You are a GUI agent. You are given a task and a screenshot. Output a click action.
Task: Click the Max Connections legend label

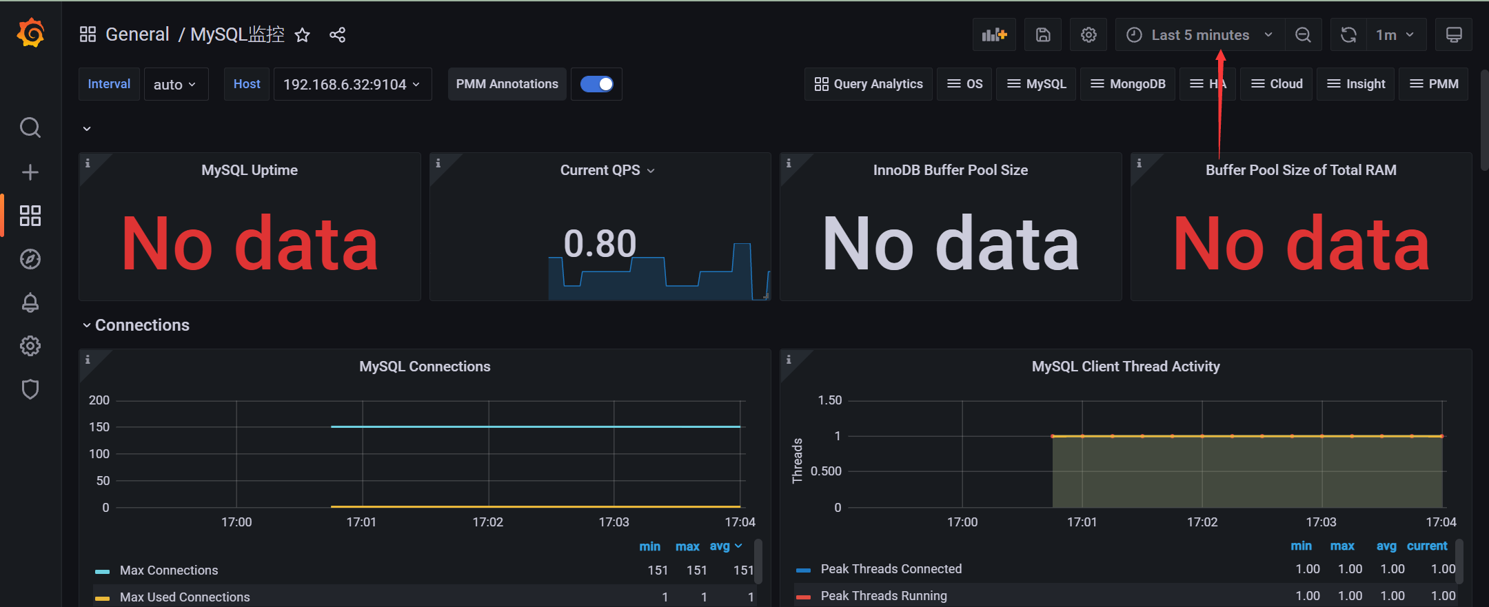169,570
